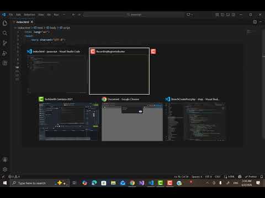Select the Document - Google Chrome window thumbnail

tap(132, 119)
